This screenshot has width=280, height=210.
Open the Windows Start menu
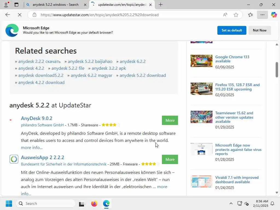click(x=9, y=203)
